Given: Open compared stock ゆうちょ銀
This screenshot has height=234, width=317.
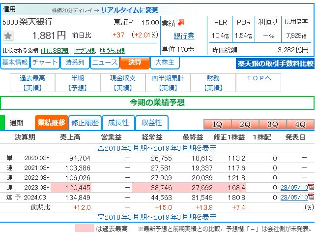Looking at the screenshot, I should tap(113, 50).
